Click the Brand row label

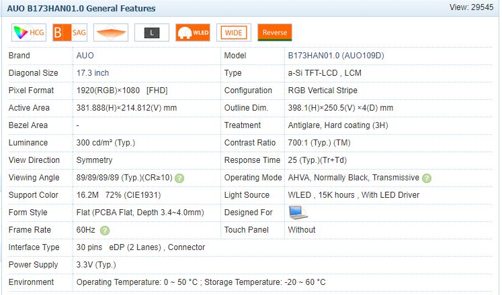tap(19, 56)
